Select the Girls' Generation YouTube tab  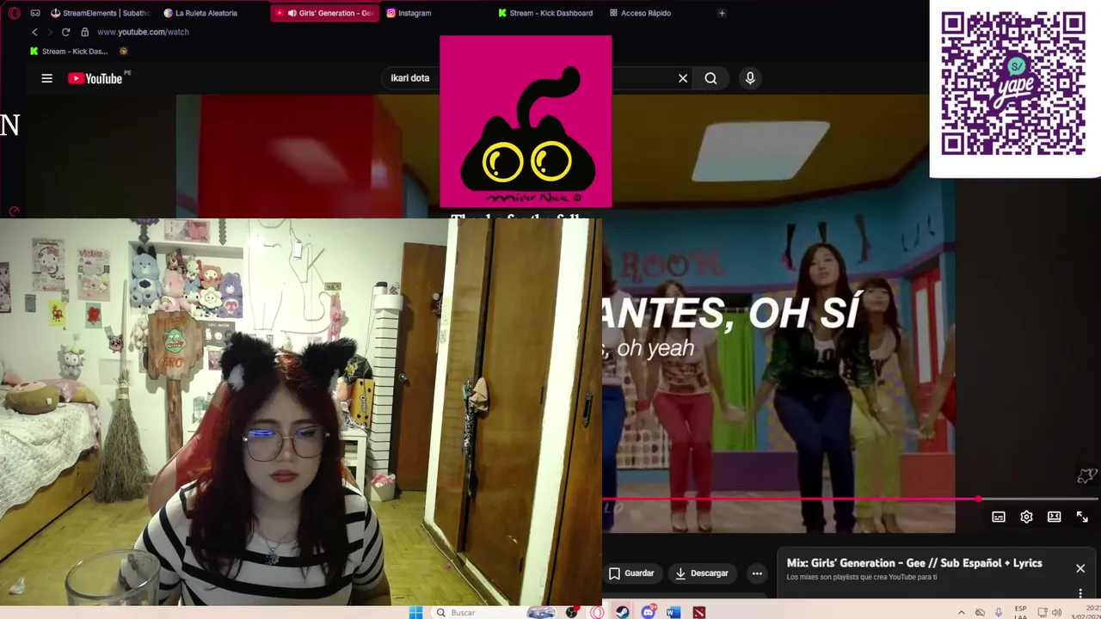coord(325,13)
